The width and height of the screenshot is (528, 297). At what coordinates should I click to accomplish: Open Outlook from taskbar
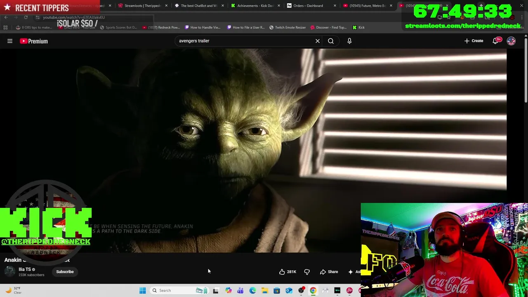(289, 290)
